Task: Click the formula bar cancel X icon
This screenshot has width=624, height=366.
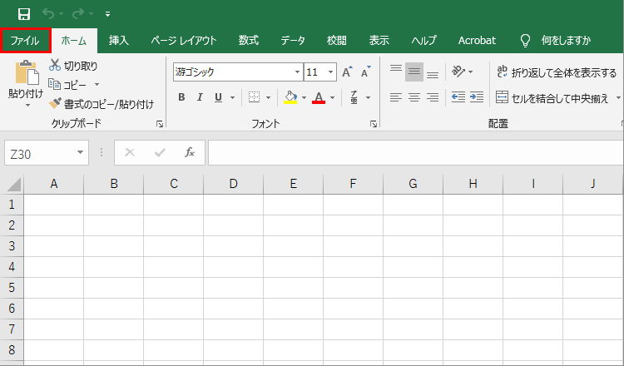Action: (x=130, y=152)
